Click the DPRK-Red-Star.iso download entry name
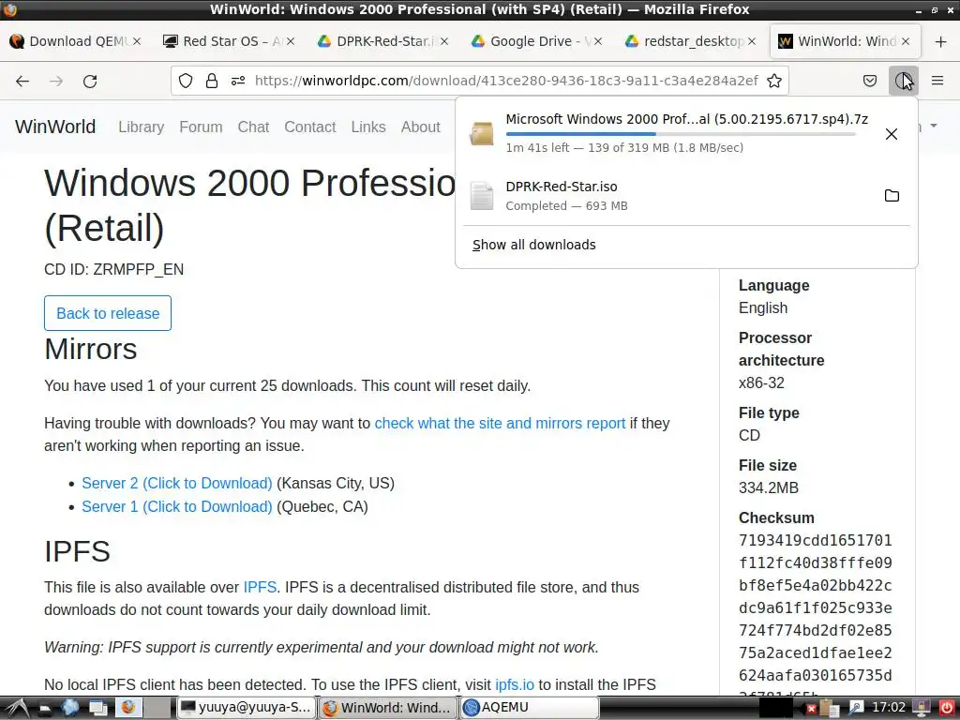 point(562,187)
